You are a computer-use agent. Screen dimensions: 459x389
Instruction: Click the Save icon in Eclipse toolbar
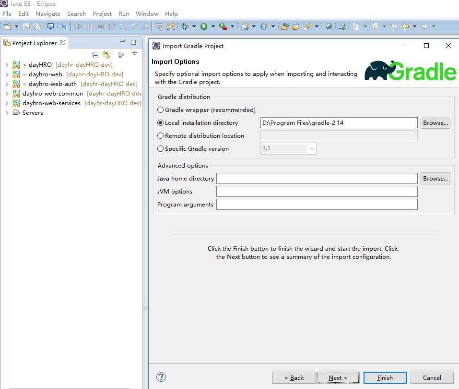point(26,27)
